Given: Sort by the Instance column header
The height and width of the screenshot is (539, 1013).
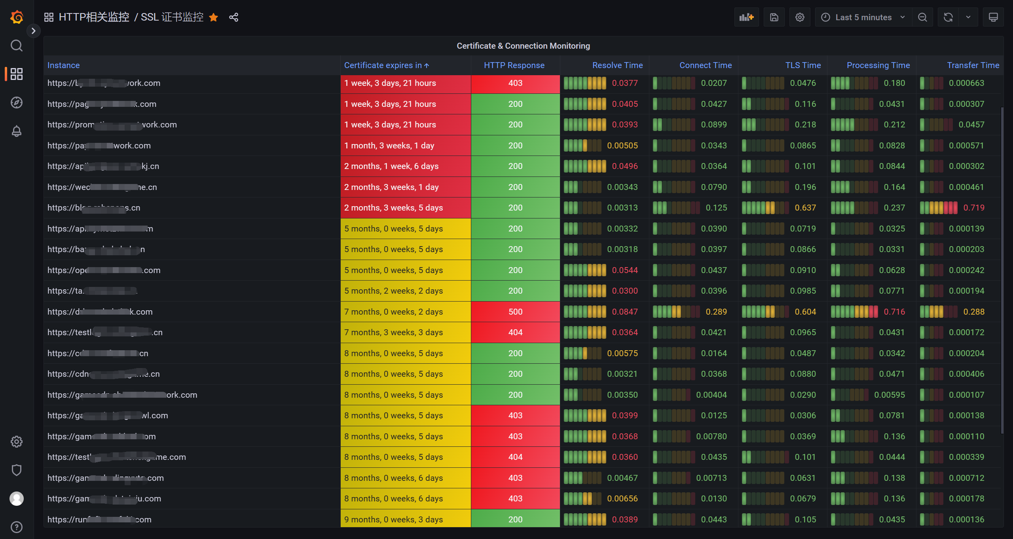Looking at the screenshot, I should coord(63,65).
